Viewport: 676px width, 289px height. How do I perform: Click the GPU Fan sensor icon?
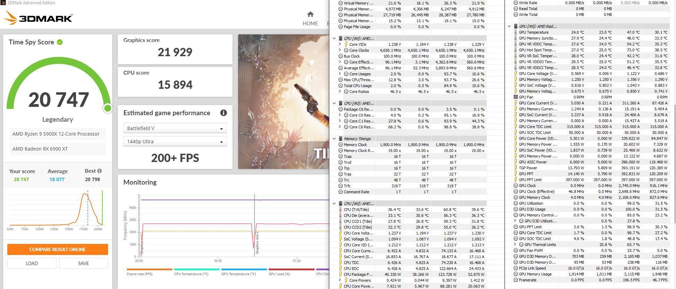click(515, 97)
